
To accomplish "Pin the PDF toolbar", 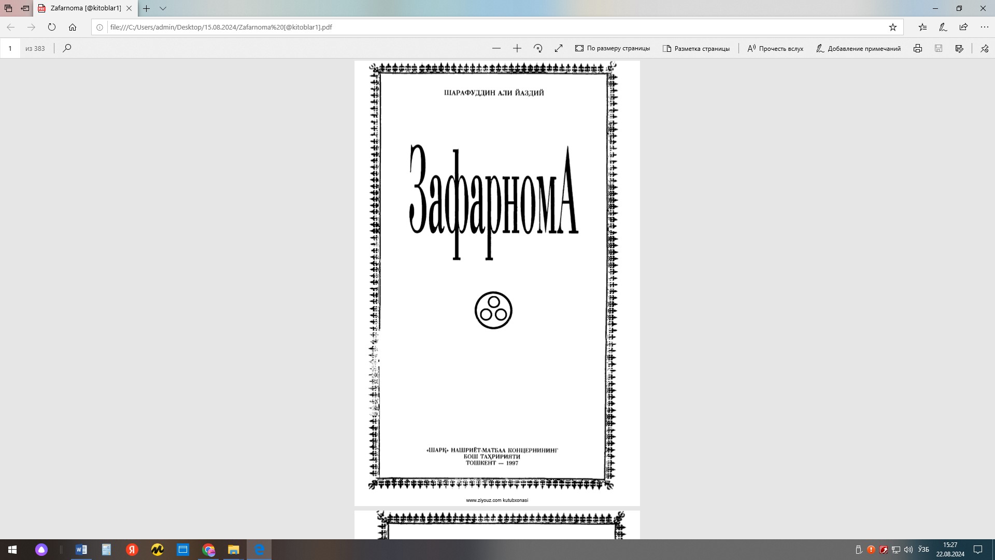I will (x=985, y=48).
